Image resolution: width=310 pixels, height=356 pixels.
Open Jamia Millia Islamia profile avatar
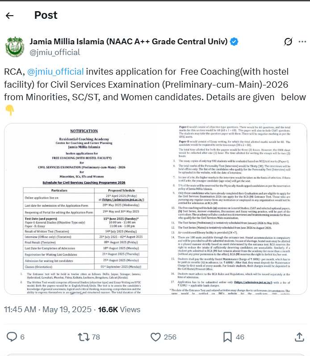point(14,47)
